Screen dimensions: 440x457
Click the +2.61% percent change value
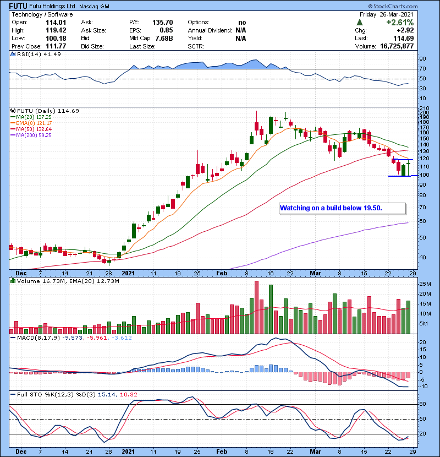click(x=399, y=23)
